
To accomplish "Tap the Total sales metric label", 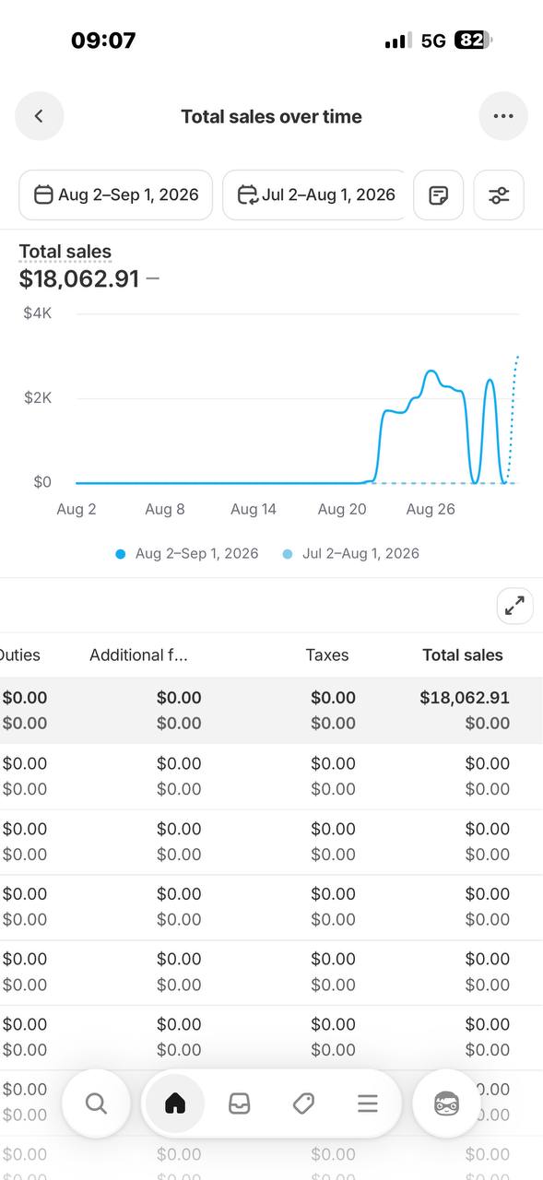I will (x=65, y=252).
